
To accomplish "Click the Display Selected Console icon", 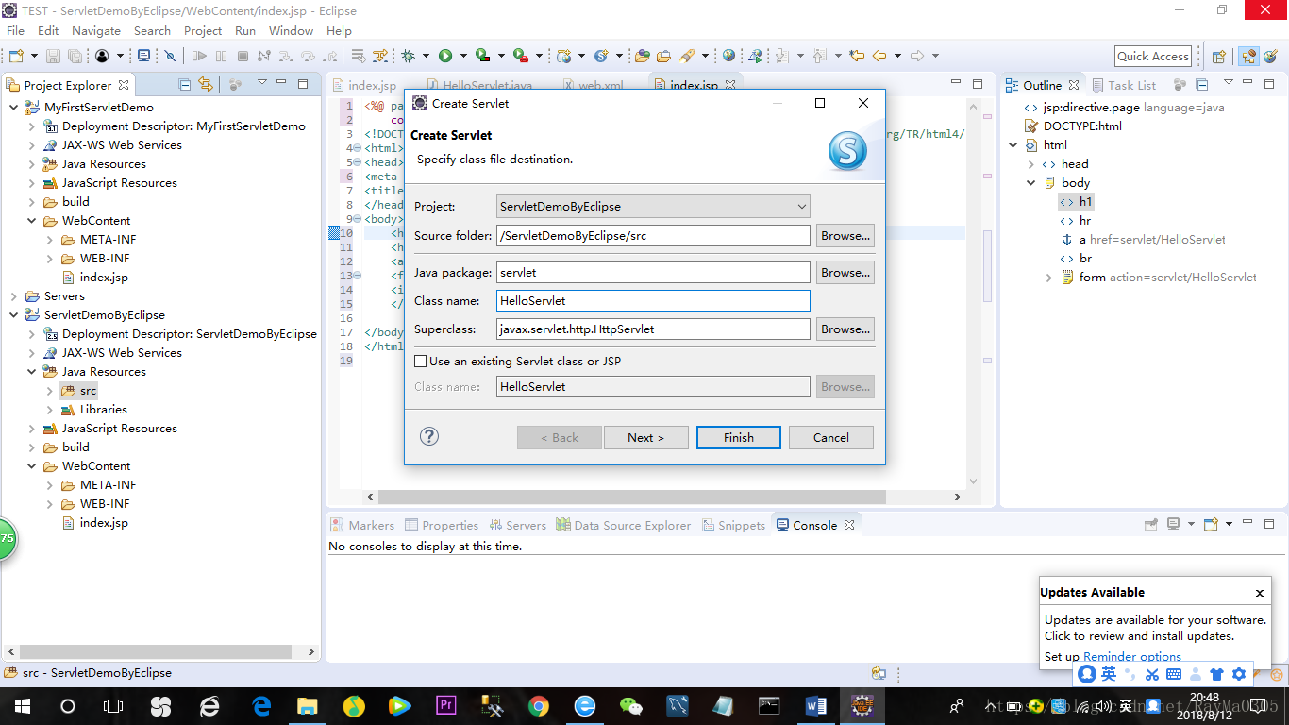I will tap(1173, 524).
